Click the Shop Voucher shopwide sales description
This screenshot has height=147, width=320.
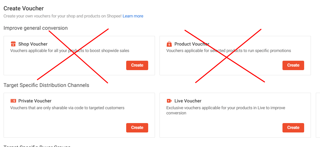coord(70,51)
